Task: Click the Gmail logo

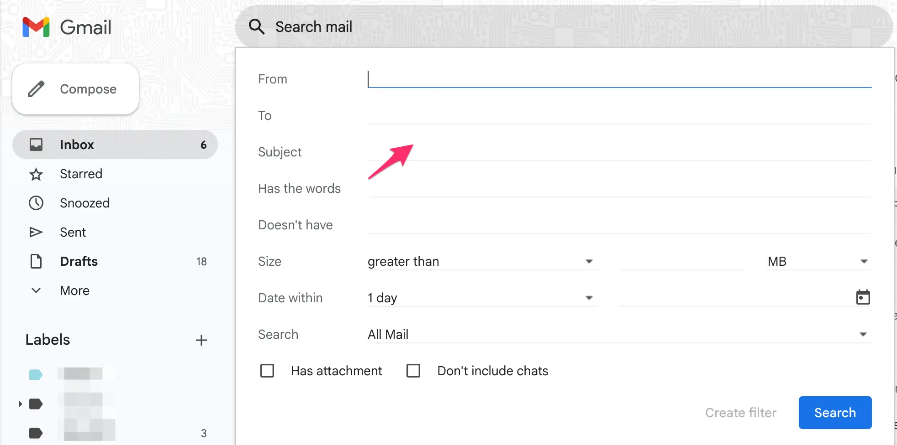Action: [x=67, y=27]
